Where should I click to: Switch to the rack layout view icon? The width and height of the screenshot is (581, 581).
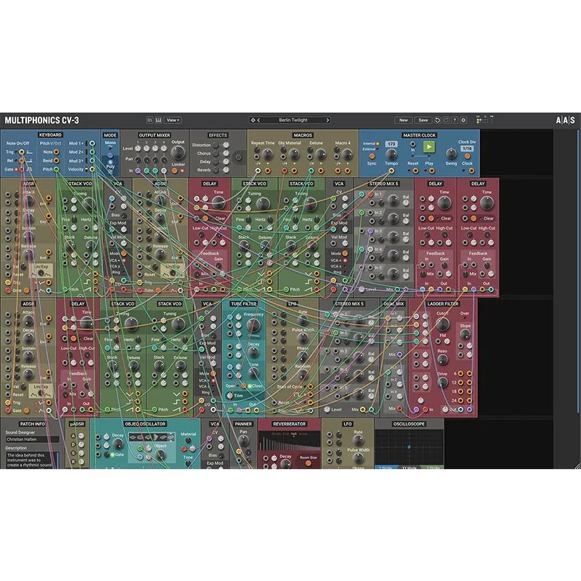click(150, 120)
